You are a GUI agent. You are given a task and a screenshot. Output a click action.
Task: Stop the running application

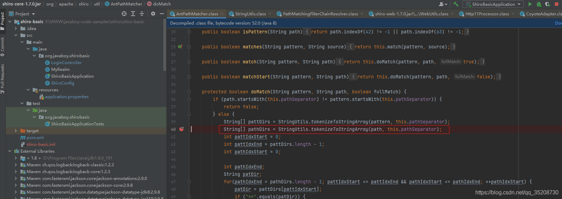point(557,4)
